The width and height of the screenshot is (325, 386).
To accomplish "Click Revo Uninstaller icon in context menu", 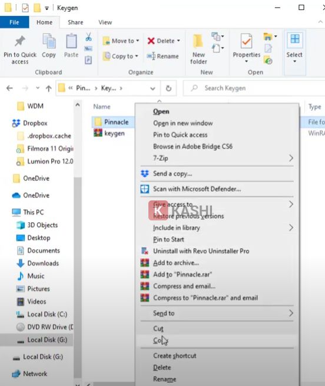I will click(145, 251).
